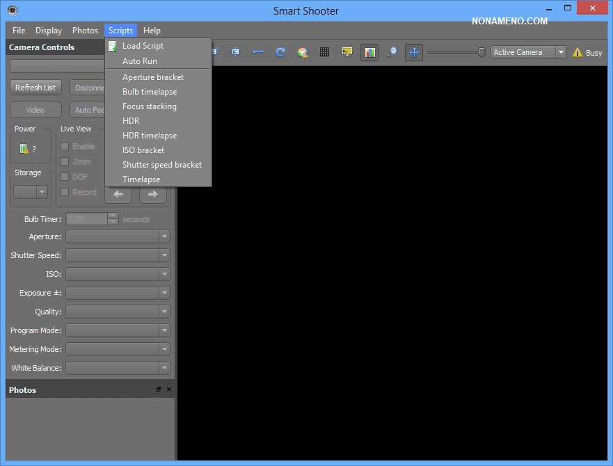Select the four-arrow pan tool icon
The height and width of the screenshot is (466, 613).
click(x=414, y=52)
